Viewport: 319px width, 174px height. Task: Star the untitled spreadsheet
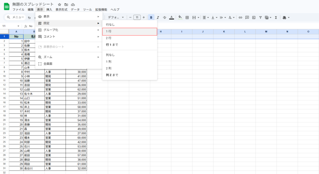pyautogui.click(x=60, y=5)
